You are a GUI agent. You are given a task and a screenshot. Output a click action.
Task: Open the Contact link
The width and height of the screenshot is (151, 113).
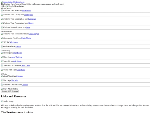25,85
